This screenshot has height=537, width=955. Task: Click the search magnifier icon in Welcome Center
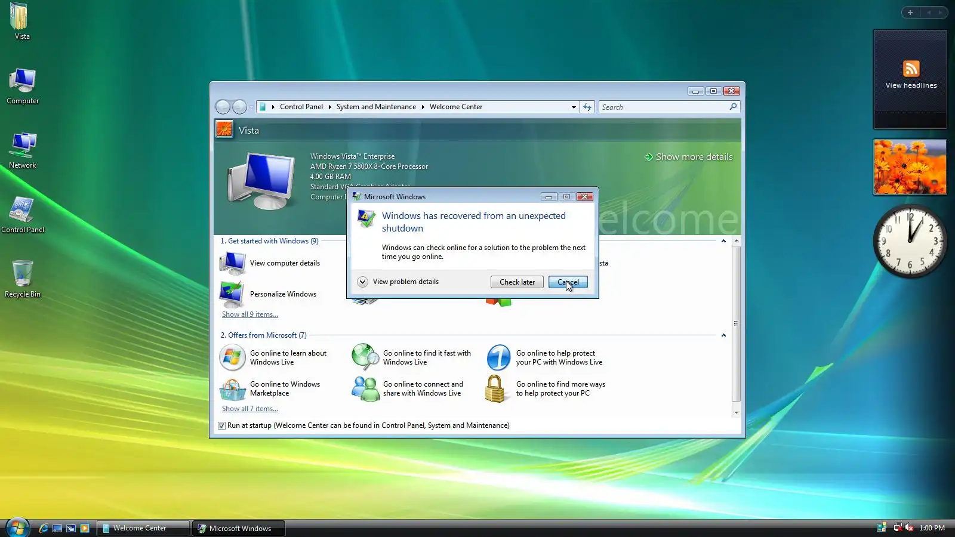733,107
